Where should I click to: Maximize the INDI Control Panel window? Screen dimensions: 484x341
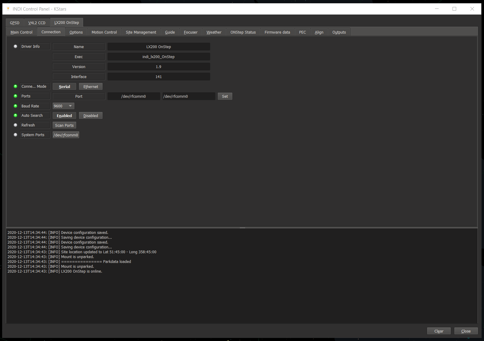click(x=454, y=9)
